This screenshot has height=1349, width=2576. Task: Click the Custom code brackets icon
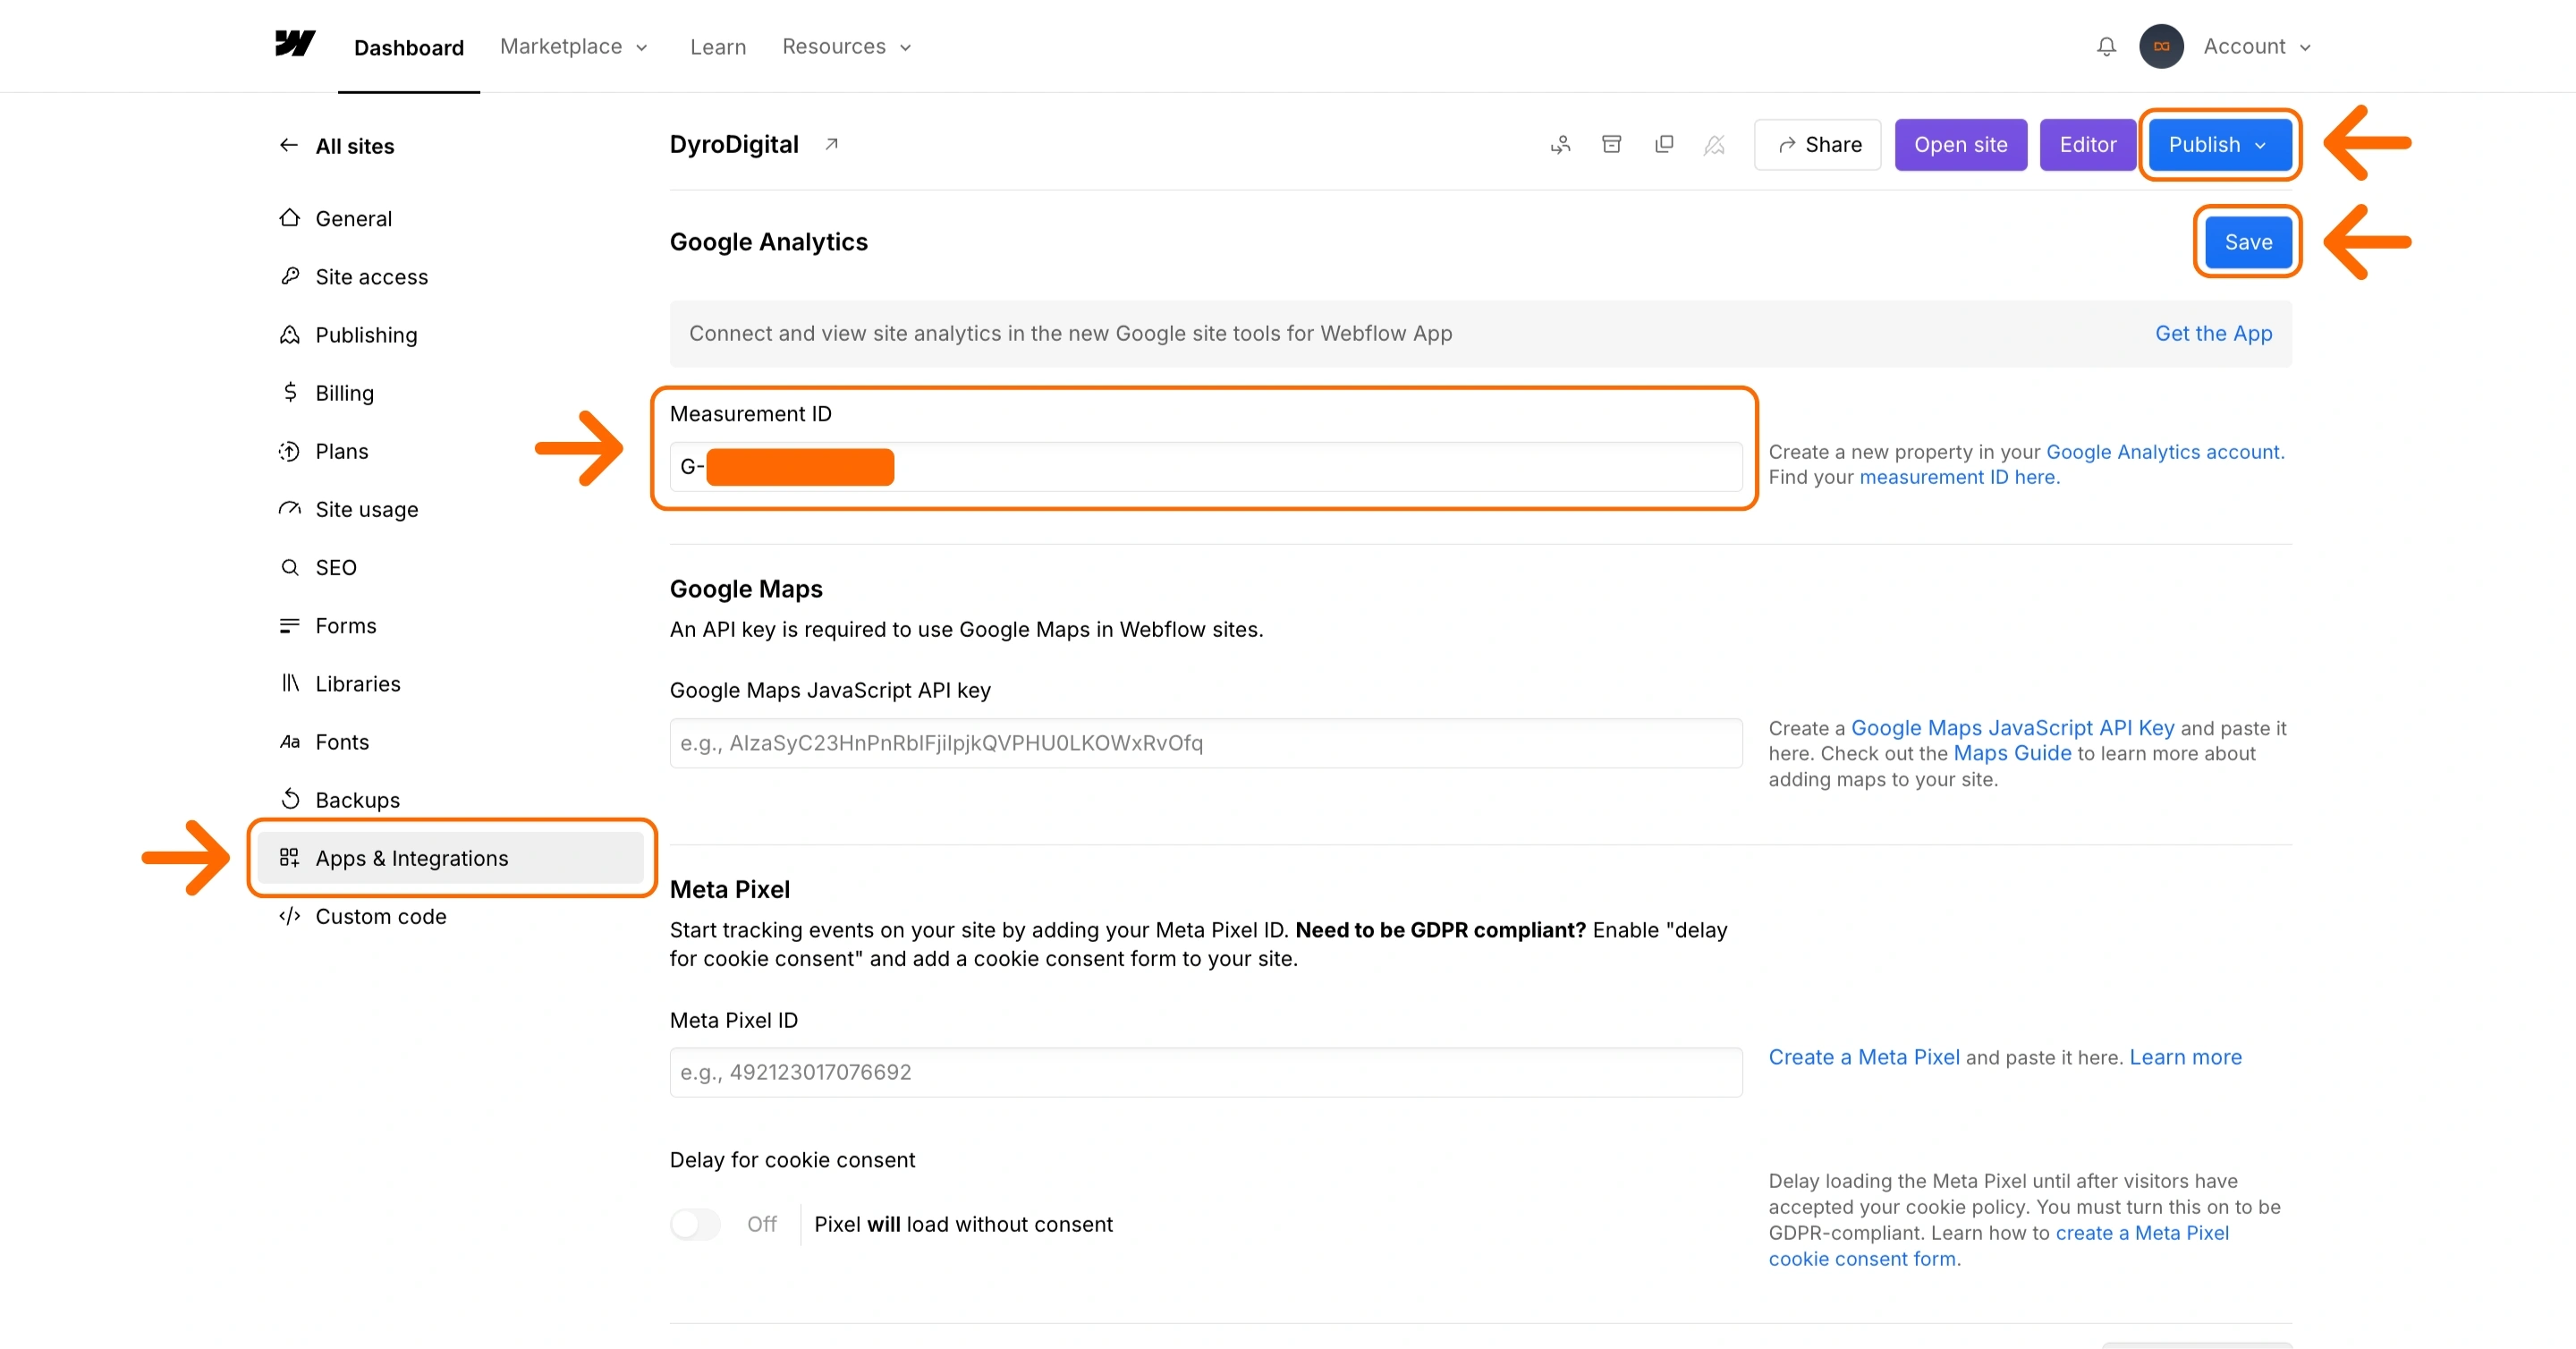(x=290, y=915)
